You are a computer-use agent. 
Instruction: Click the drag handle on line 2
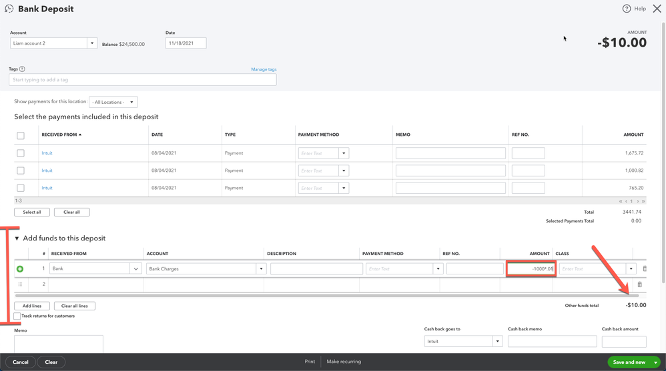pyautogui.click(x=20, y=284)
